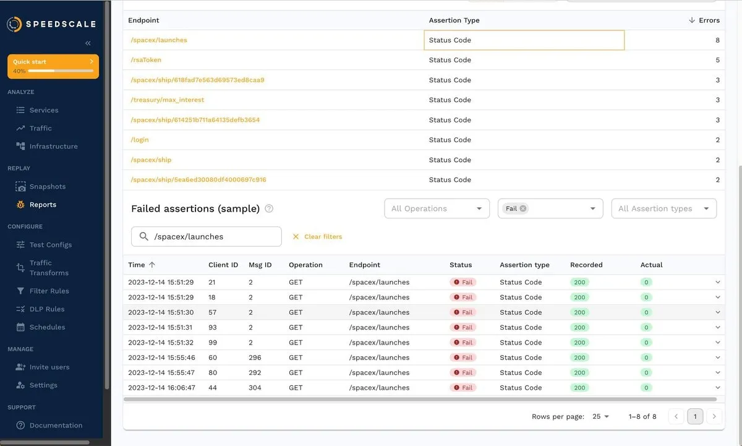The image size is (742, 446).
Task: Open the Services panel from the sidebar
Action: tap(42, 109)
